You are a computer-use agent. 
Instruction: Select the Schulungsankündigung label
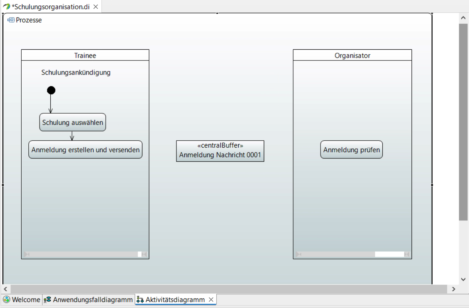click(76, 73)
